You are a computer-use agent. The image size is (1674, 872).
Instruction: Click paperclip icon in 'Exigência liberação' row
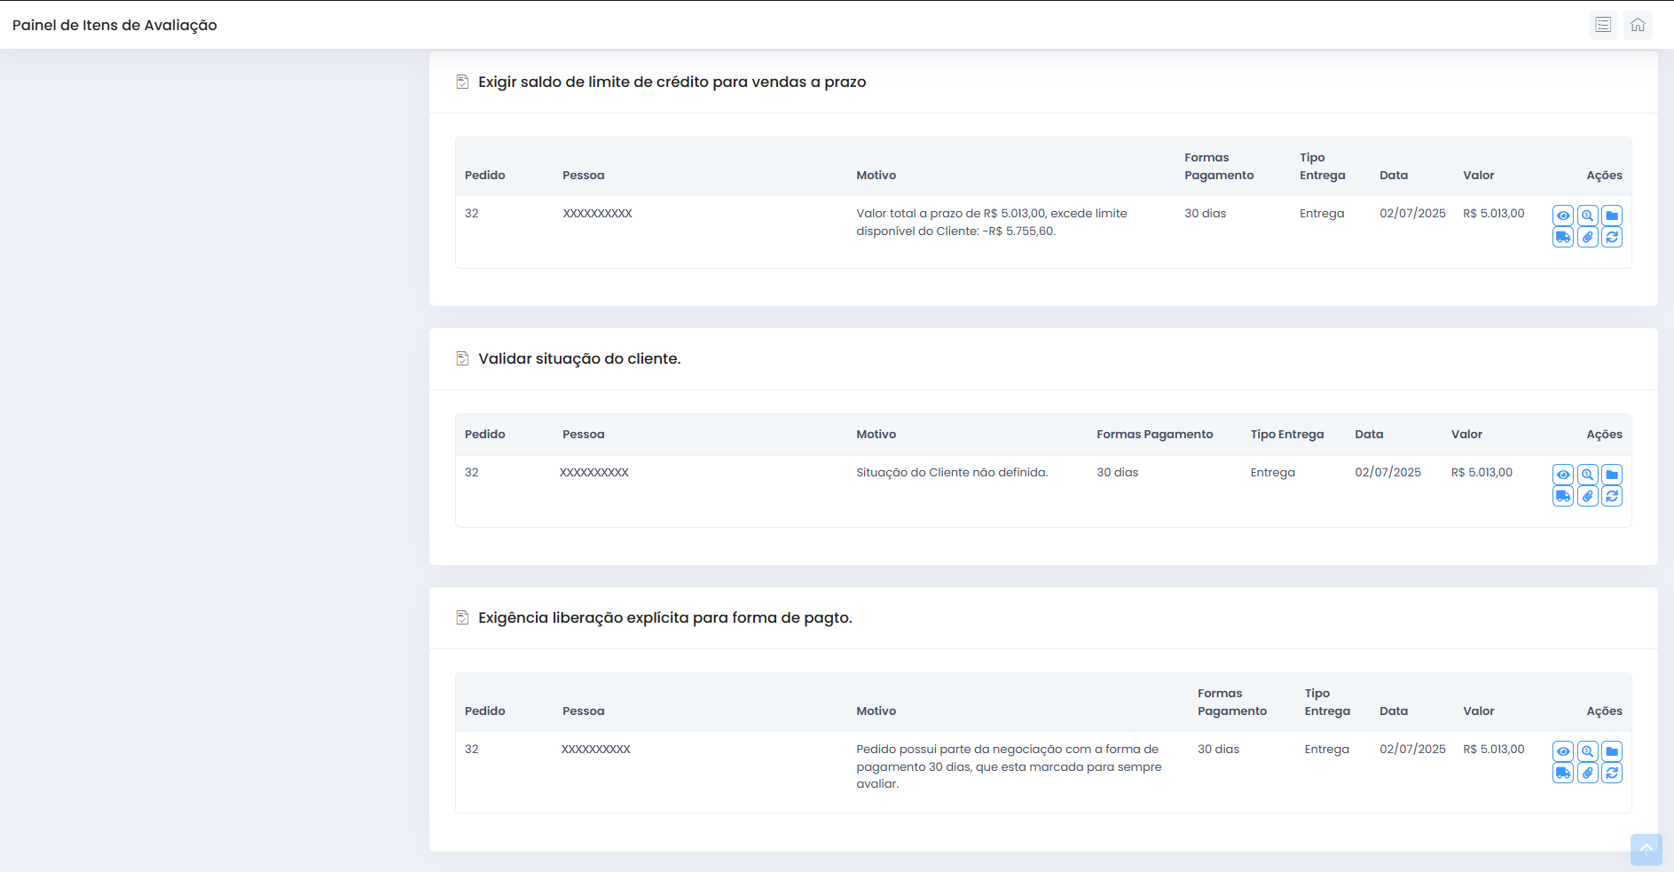point(1588,773)
